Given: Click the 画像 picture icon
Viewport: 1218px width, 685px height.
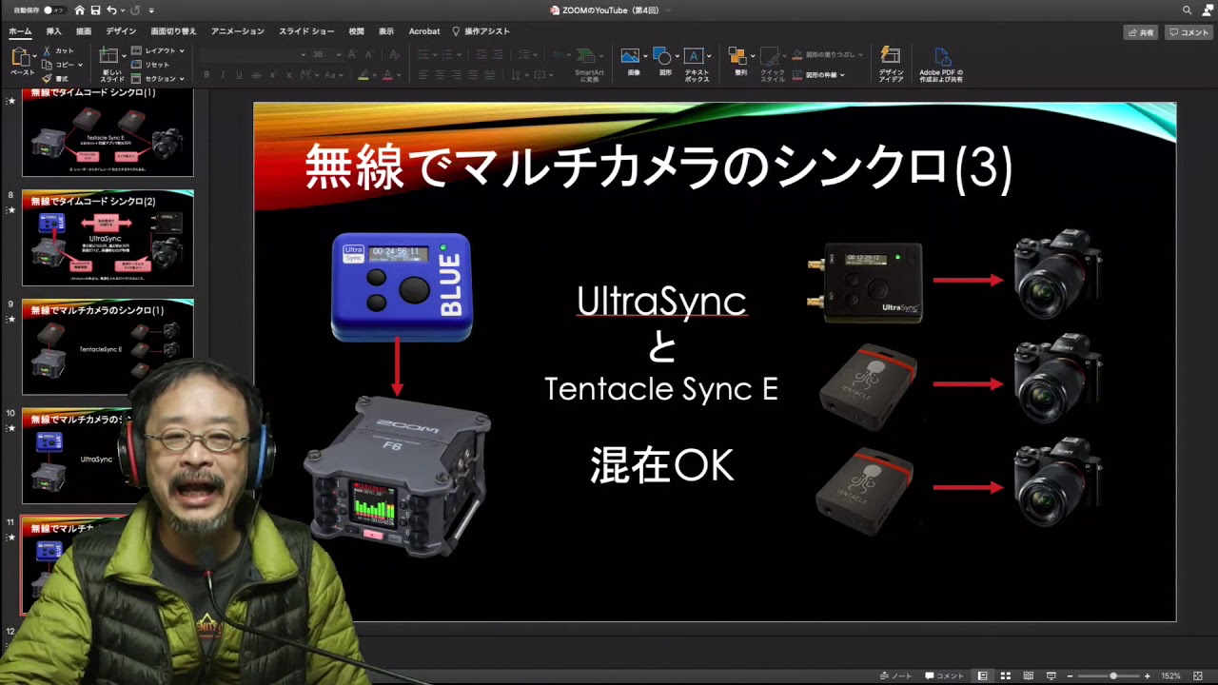Looking at the screenshot, I should pos(630,56).
